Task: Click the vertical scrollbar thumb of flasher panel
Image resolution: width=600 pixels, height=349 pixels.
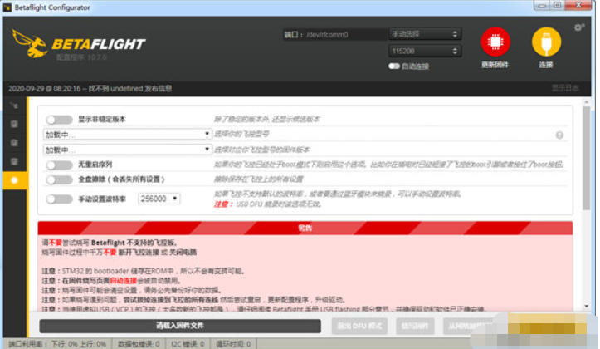Action: click(x=586, y=158)
